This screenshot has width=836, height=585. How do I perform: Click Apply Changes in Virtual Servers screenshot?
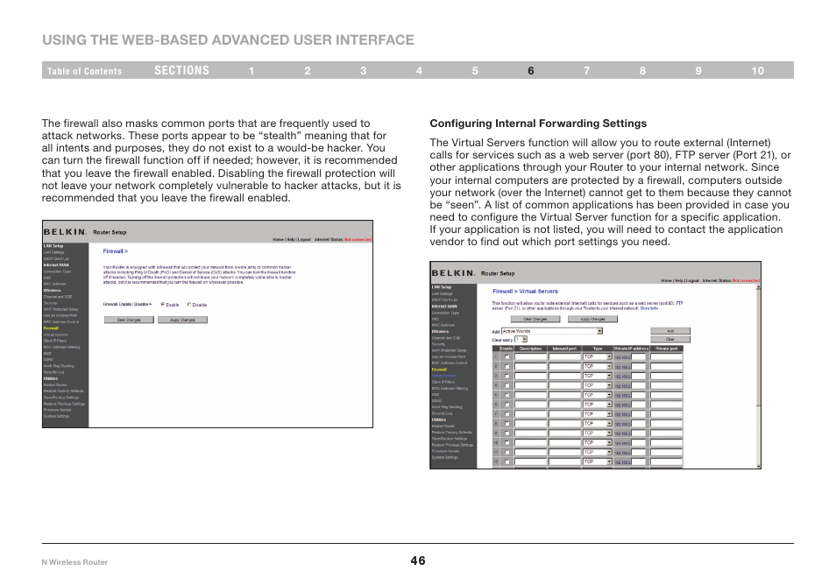592,319
